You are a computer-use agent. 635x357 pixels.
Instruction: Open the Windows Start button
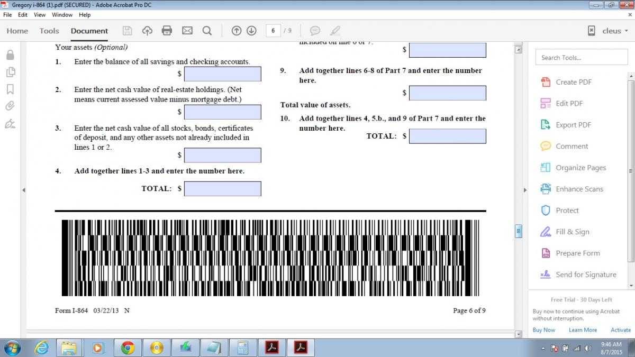[12, 348]
